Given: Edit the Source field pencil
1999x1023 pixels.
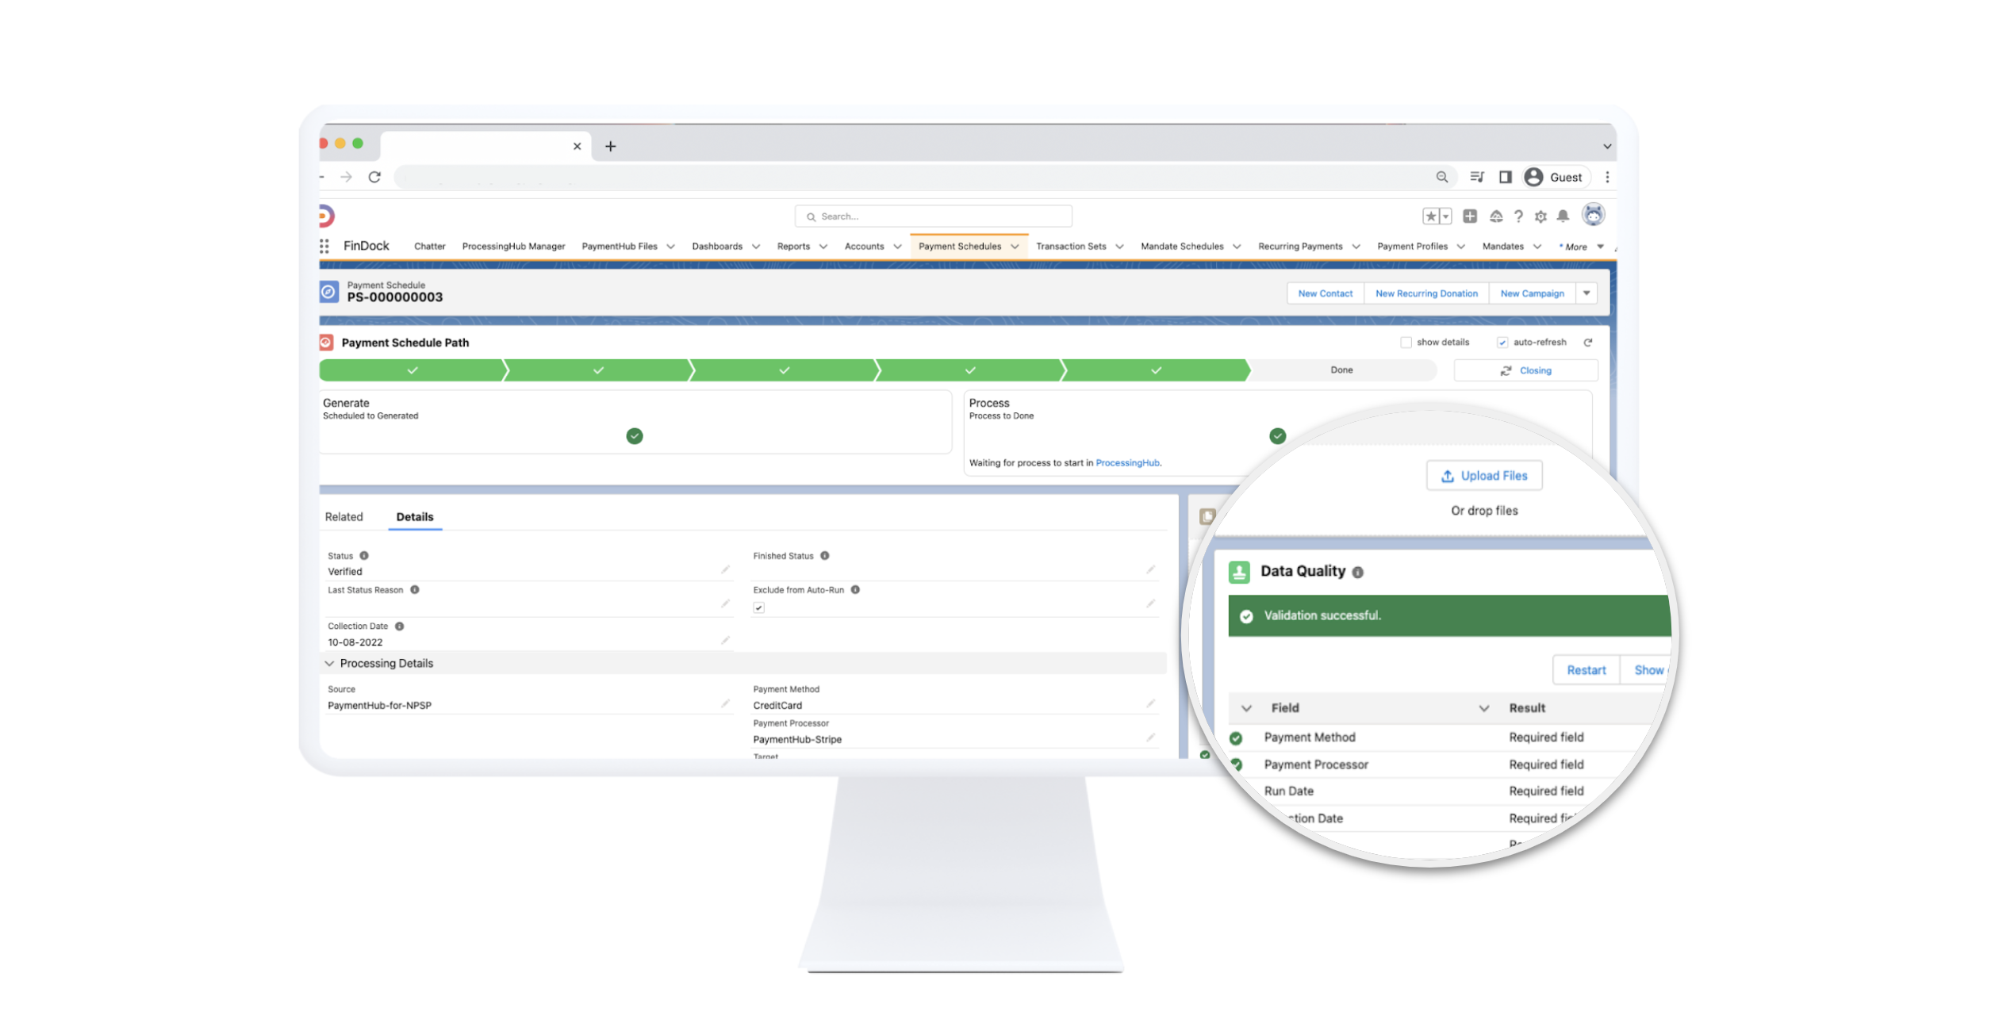Looking at the screenshot, I should click(x=725, y=703).
